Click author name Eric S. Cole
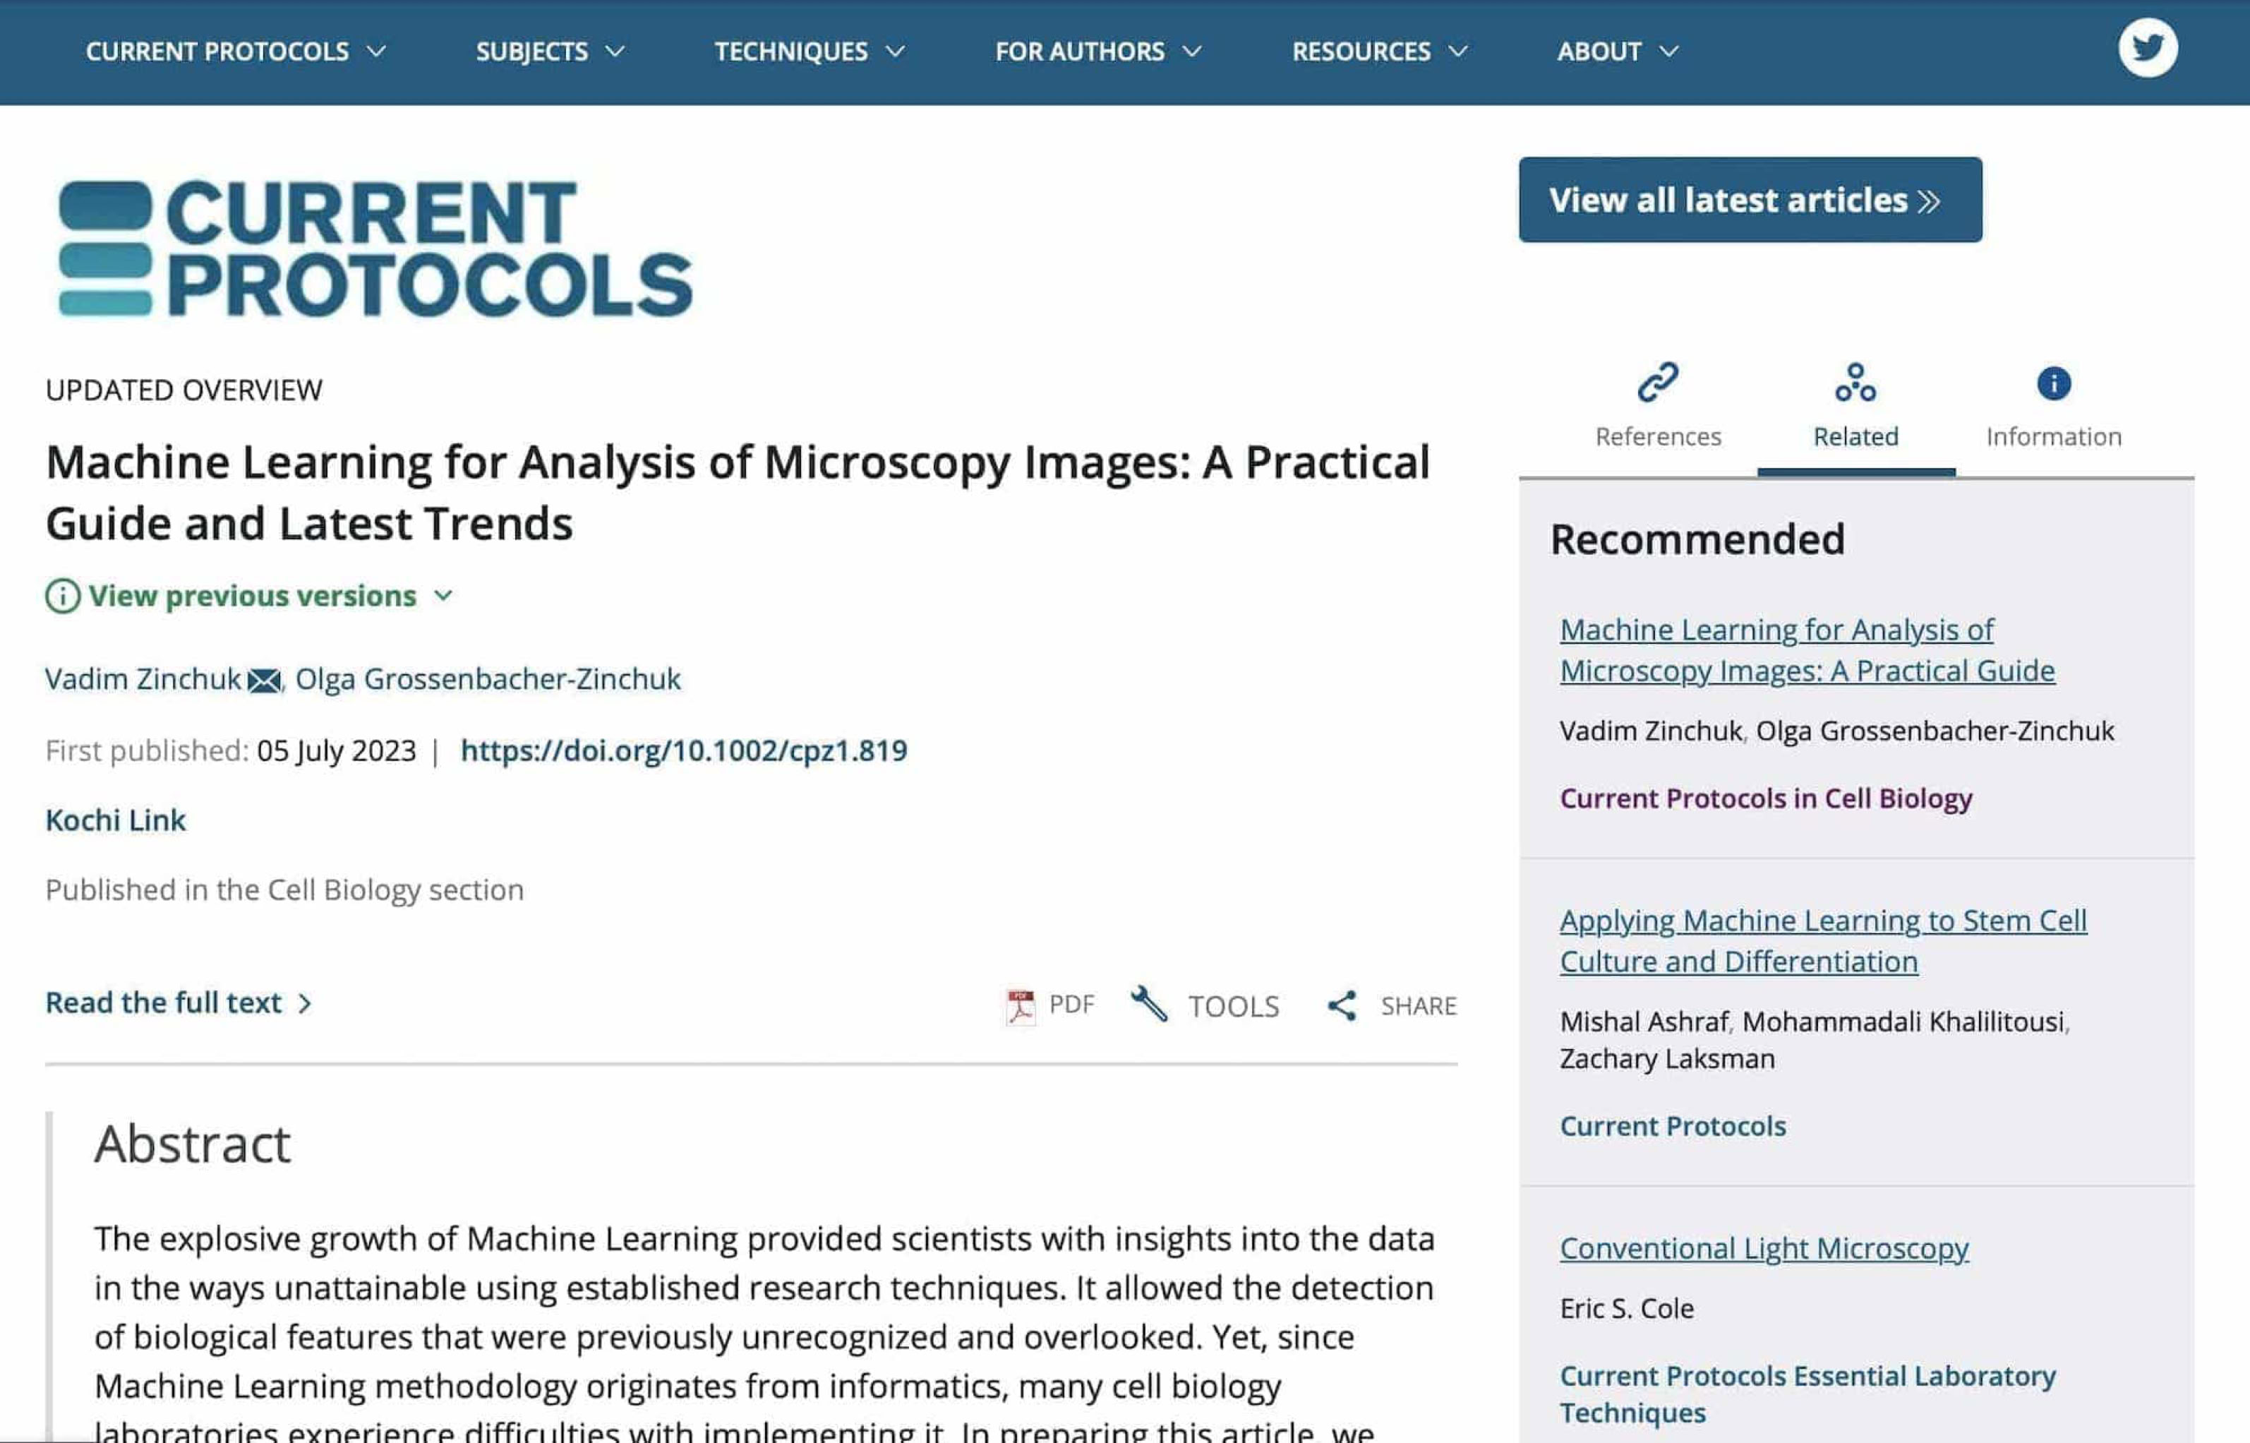 click(x=1626, y=1309)
